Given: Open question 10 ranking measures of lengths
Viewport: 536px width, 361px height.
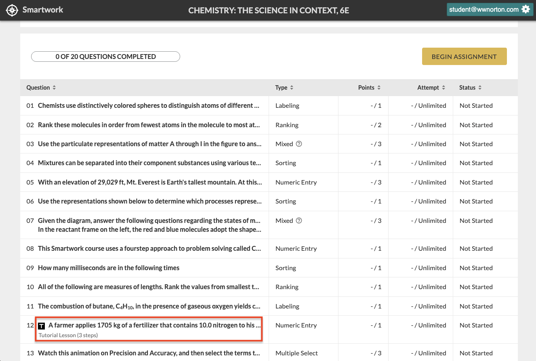Looking at the screenshot, I should [x=149, y=287].
